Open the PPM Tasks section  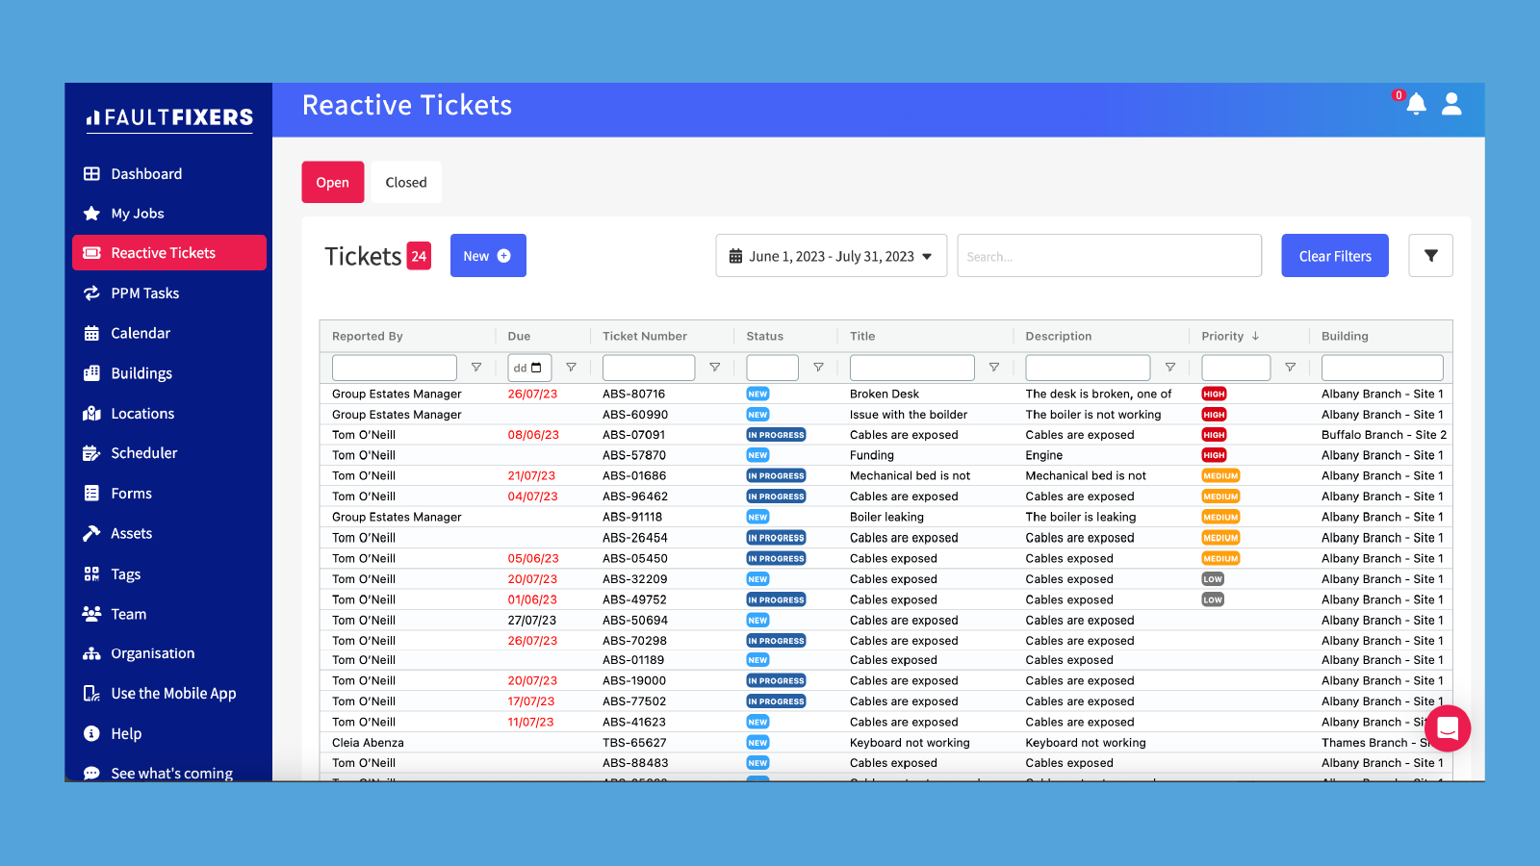click(x=144, y=293)
